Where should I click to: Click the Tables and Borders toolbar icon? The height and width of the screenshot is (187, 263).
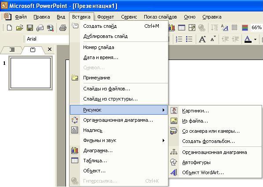192,28
